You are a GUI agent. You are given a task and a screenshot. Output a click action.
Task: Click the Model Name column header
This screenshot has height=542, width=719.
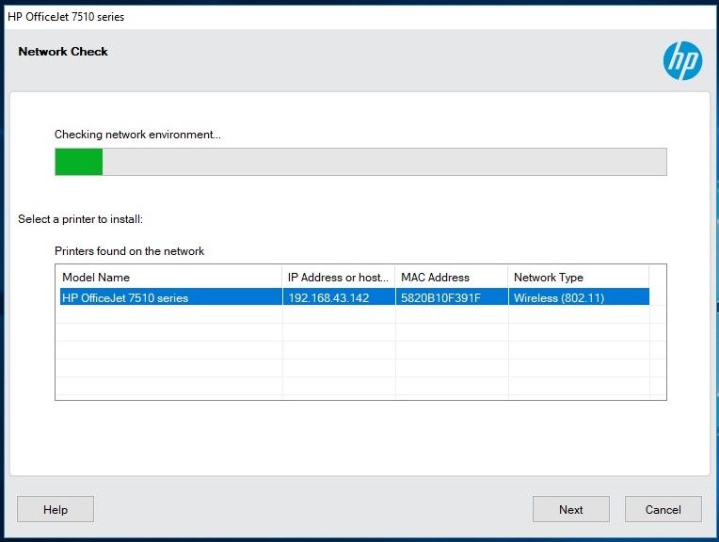(x=168, y=277)
